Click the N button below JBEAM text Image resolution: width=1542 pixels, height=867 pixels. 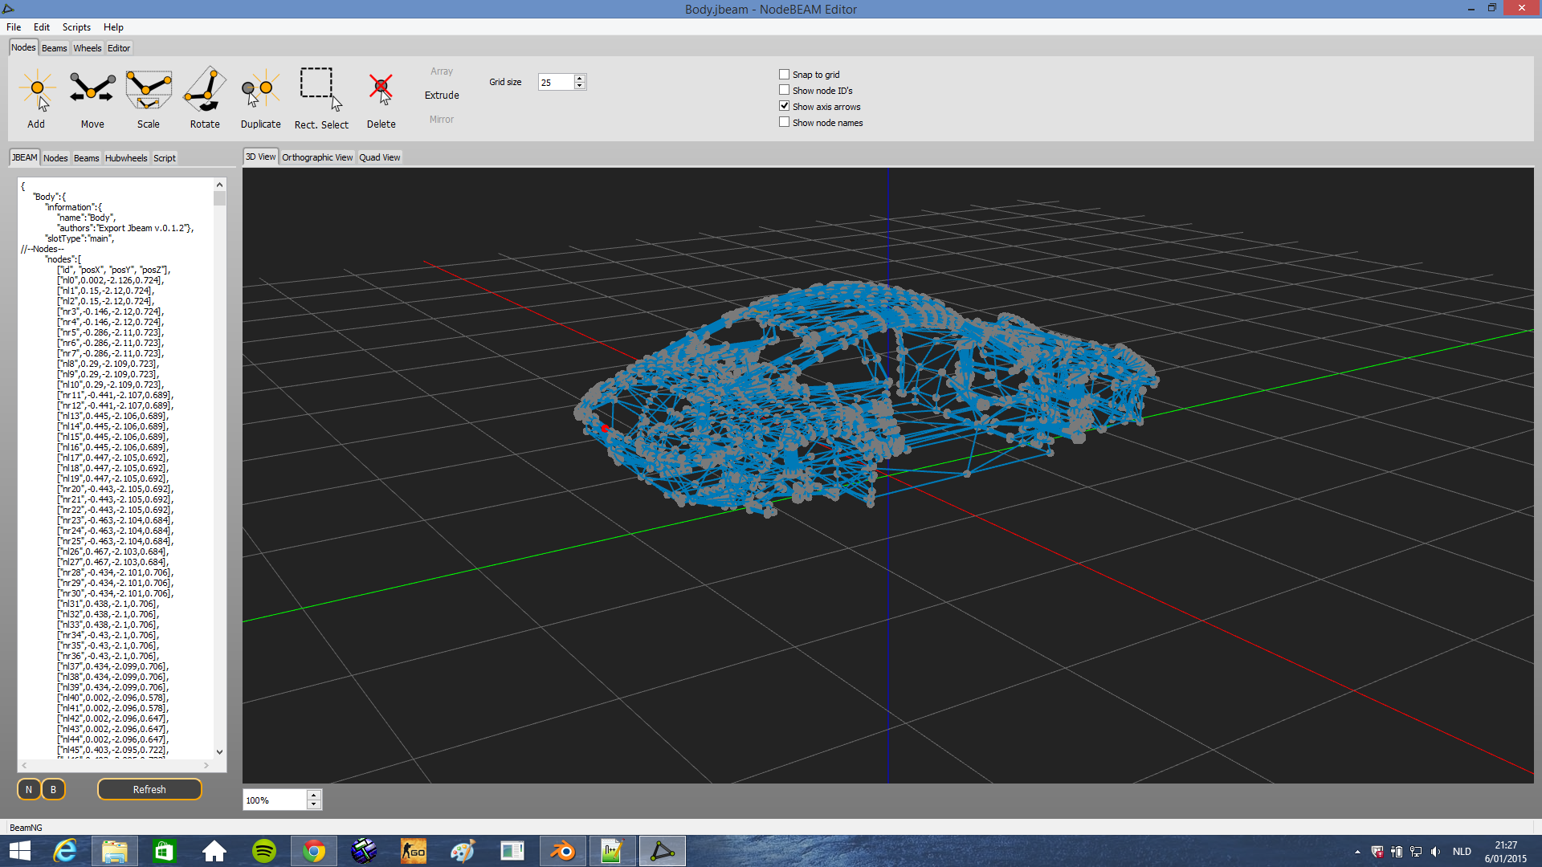[29, 789]
